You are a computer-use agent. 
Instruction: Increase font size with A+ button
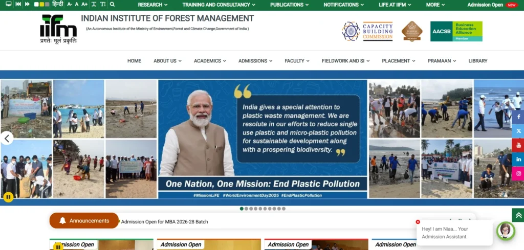[x=84, y=4]
